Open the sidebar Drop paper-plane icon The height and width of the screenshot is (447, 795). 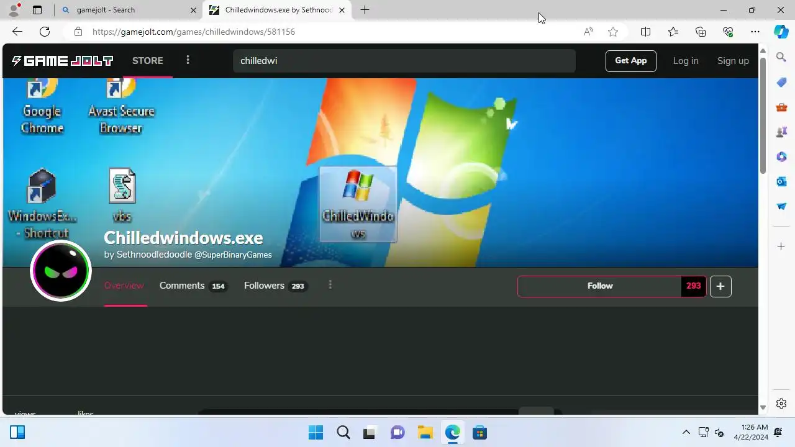pyautogui.click(x=781, y=206)
